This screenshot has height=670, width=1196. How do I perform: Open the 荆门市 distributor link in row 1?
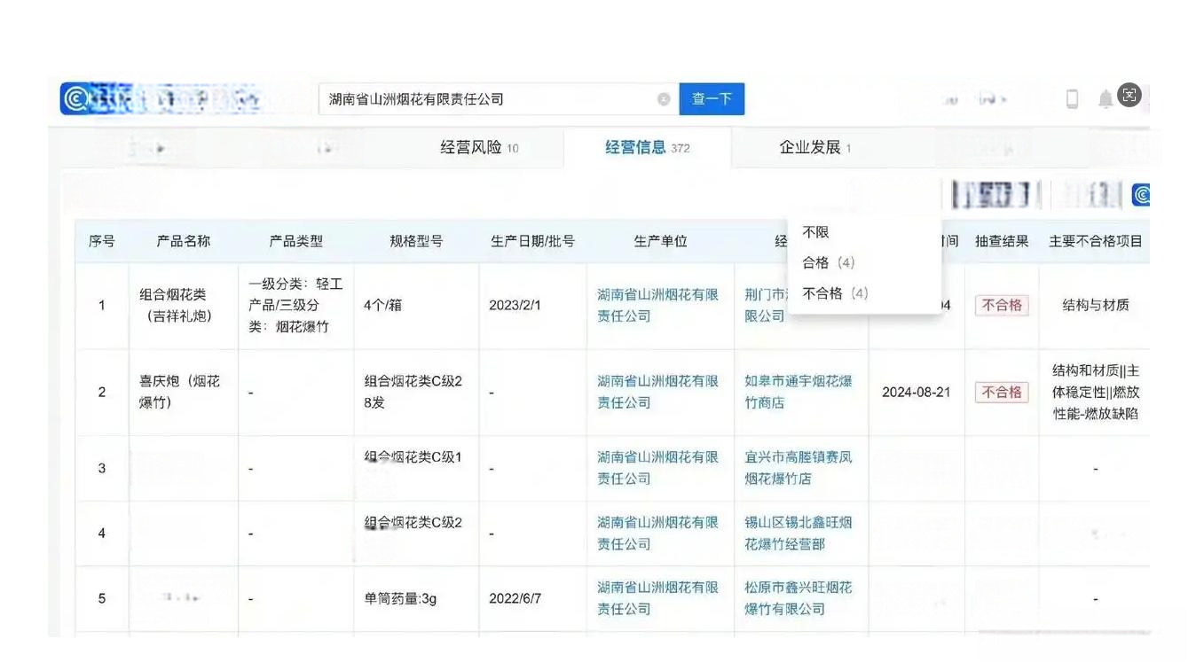pyautogui.click(x=766, y=305)
